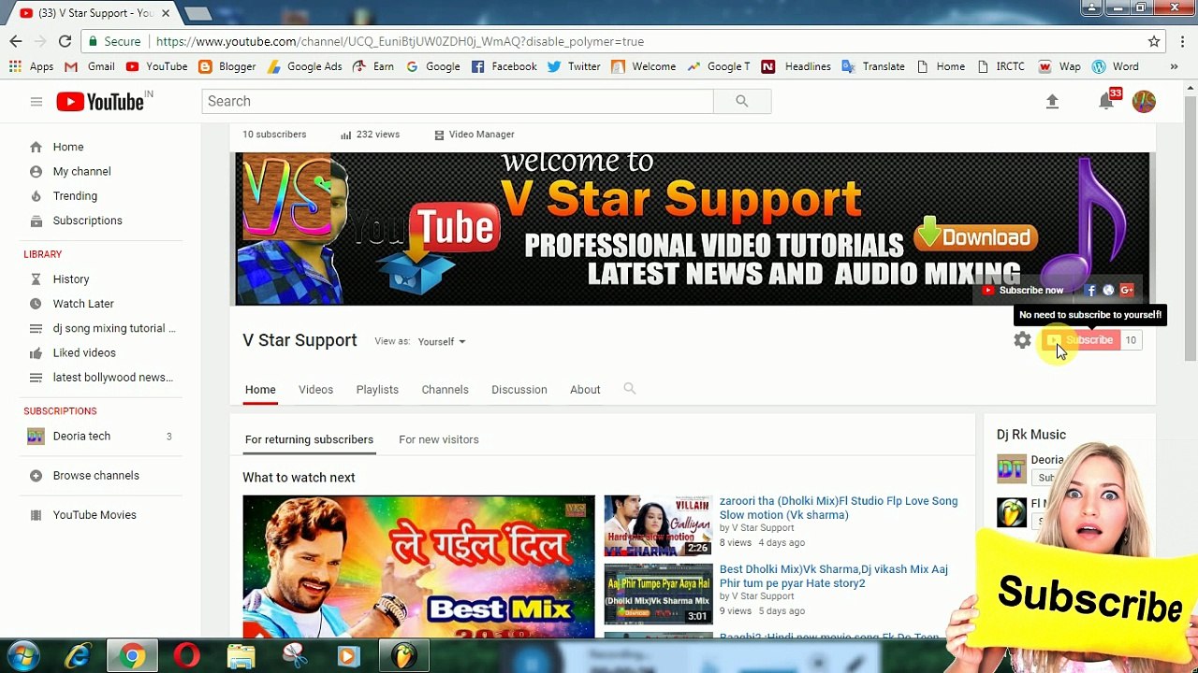This screenshot has height=673, width=1198.
Task: Click the 10 subscribers channel stat
Action: [x=274, y=135]
